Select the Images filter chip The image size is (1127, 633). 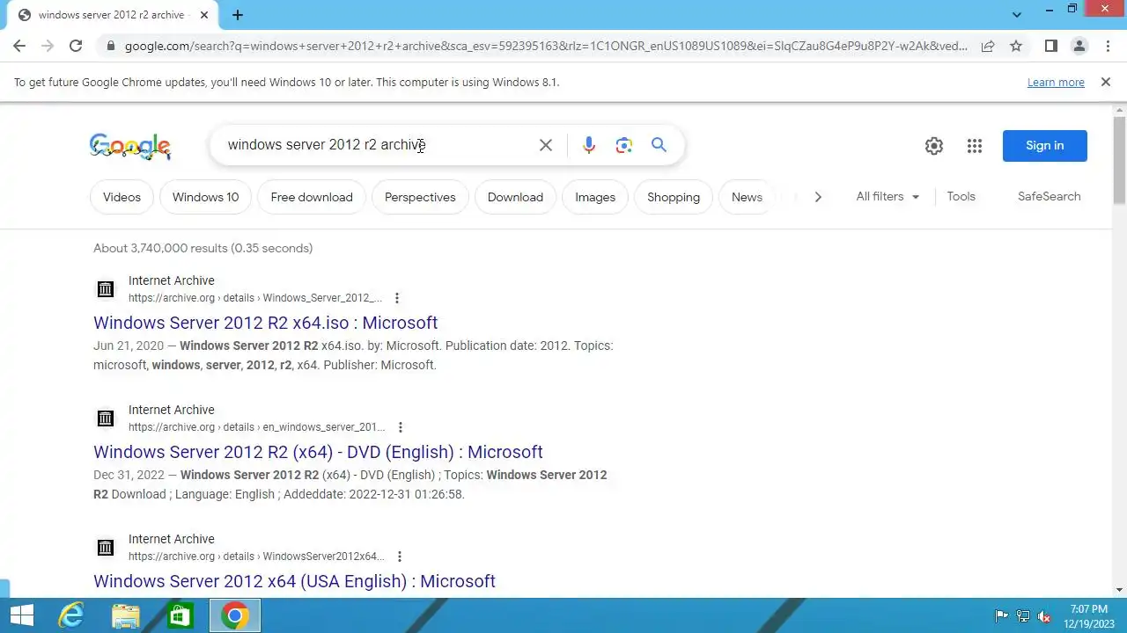595,197
